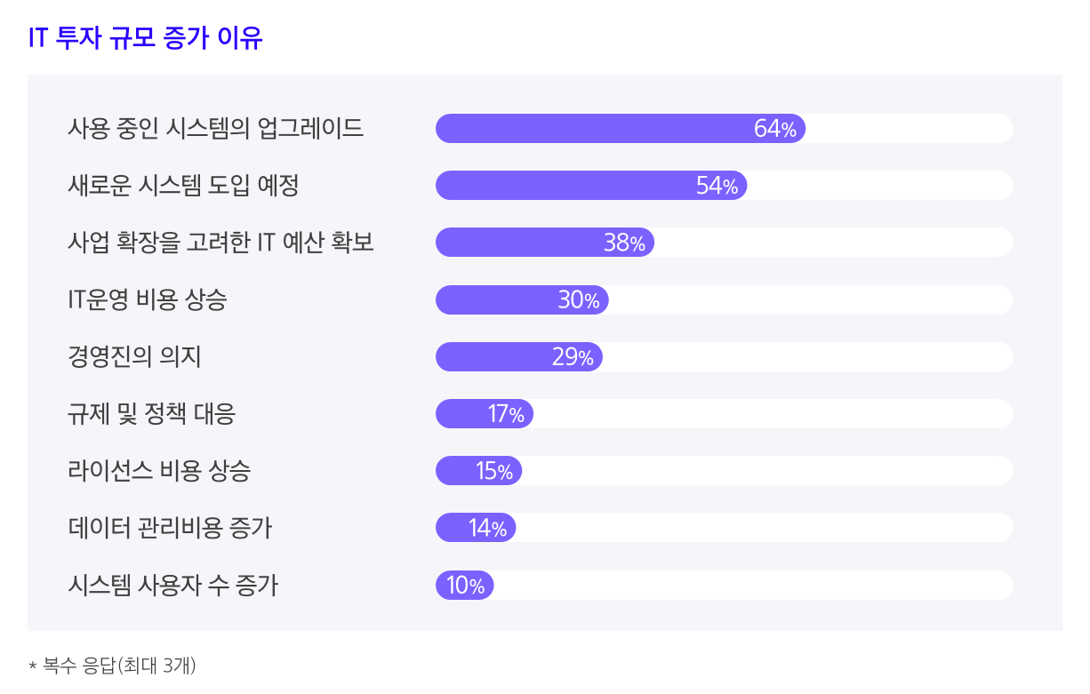The image size is (1090, 694).
Task: Select the '사용 중인 시스템의 업그레이드' label
Action: pyautogui.click(x=216, y=129)
